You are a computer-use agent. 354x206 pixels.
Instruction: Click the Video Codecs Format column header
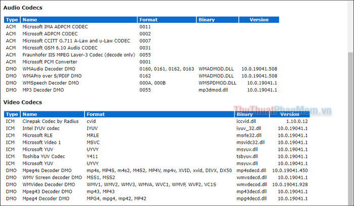point(159,114)
